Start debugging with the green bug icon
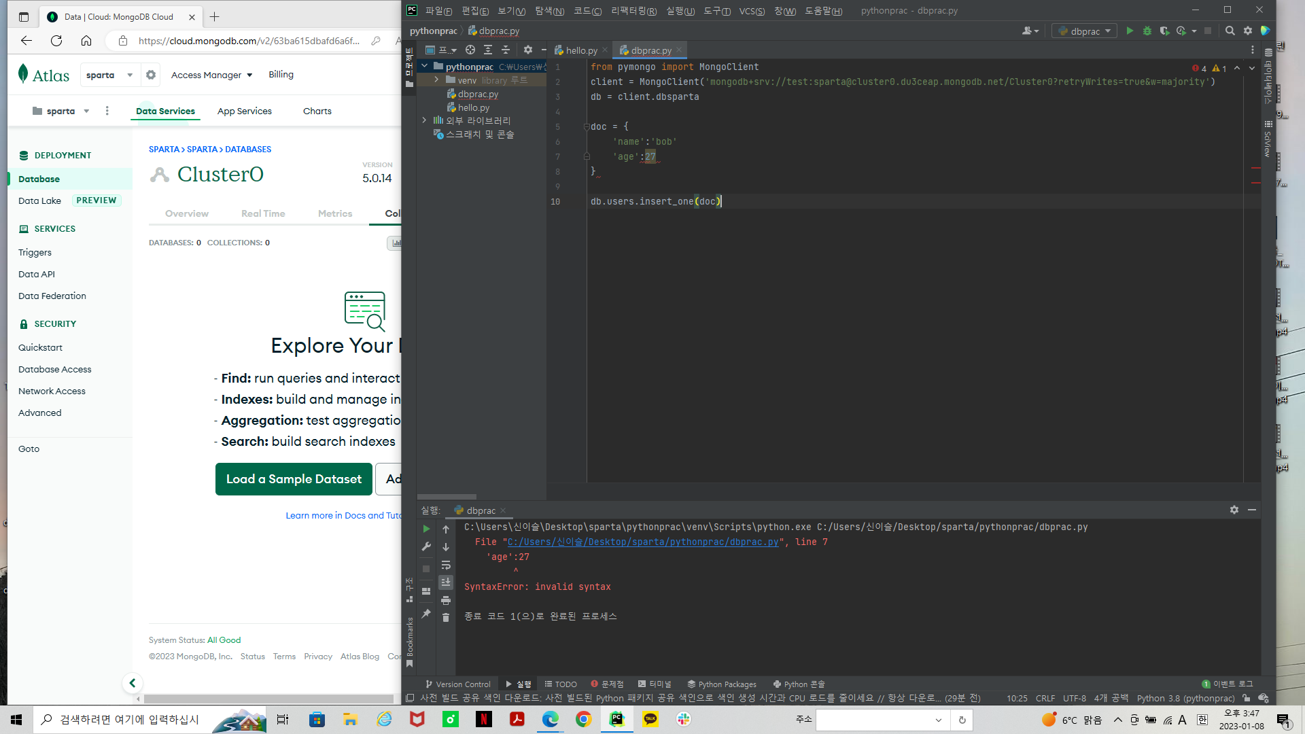Viewport: 1305px width, 734px height. 1147,31
